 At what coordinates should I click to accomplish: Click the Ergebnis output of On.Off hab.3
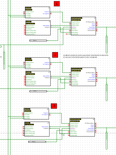pyautogui.click(x=46, y=113)
